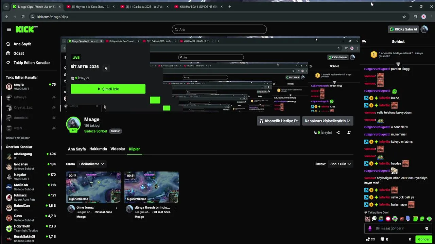The height and width of the screenshot is (244, 435).
Task: Expand Daha Fazla Göster in sidebar
Action: tap(18, 138)
